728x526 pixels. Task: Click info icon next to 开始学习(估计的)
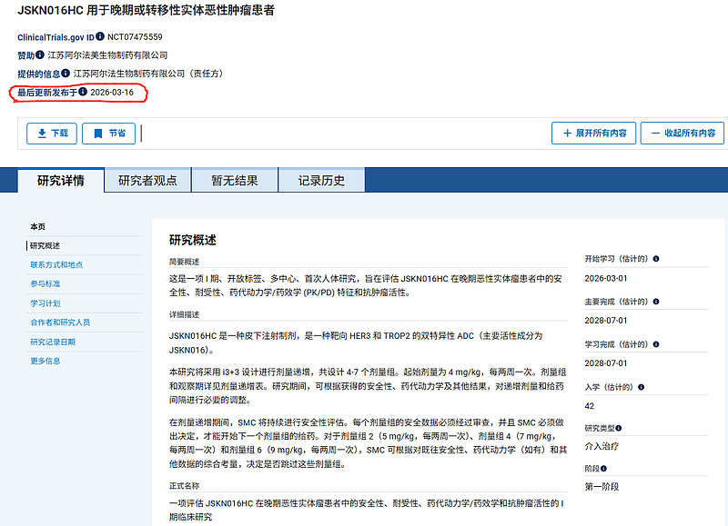656,258
